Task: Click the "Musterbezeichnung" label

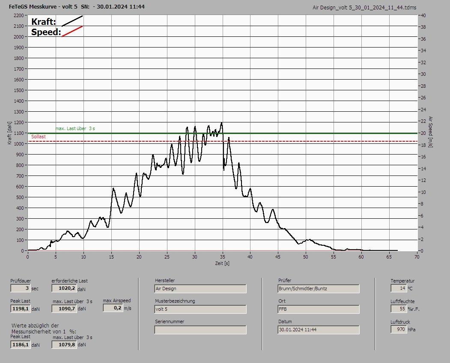Action: [x=175, y=301]
